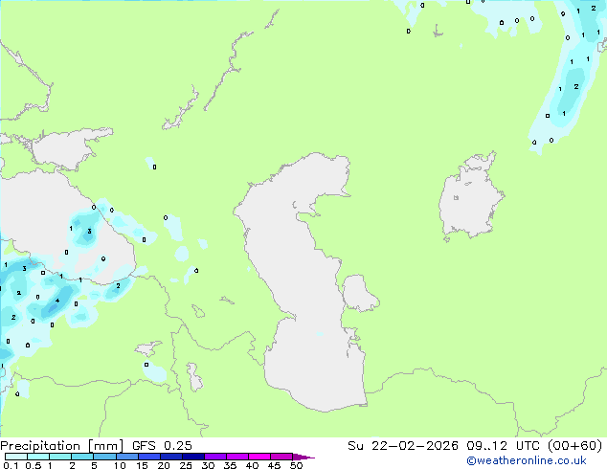The height and width of the screenshot is (469, 607).
Task: Click the Aral Sea on the map
Action: click(470, 197)
